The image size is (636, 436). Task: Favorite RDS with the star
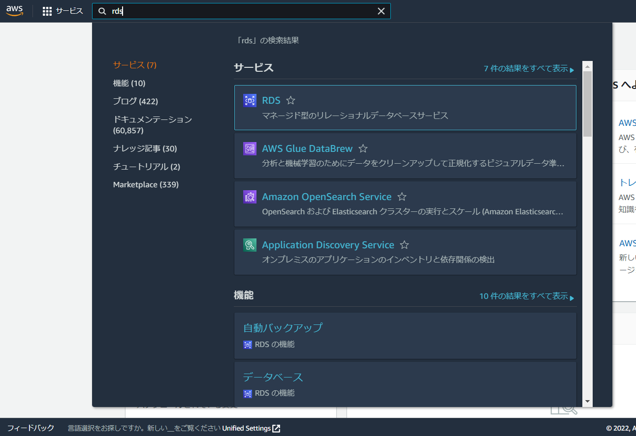[291, 100]
